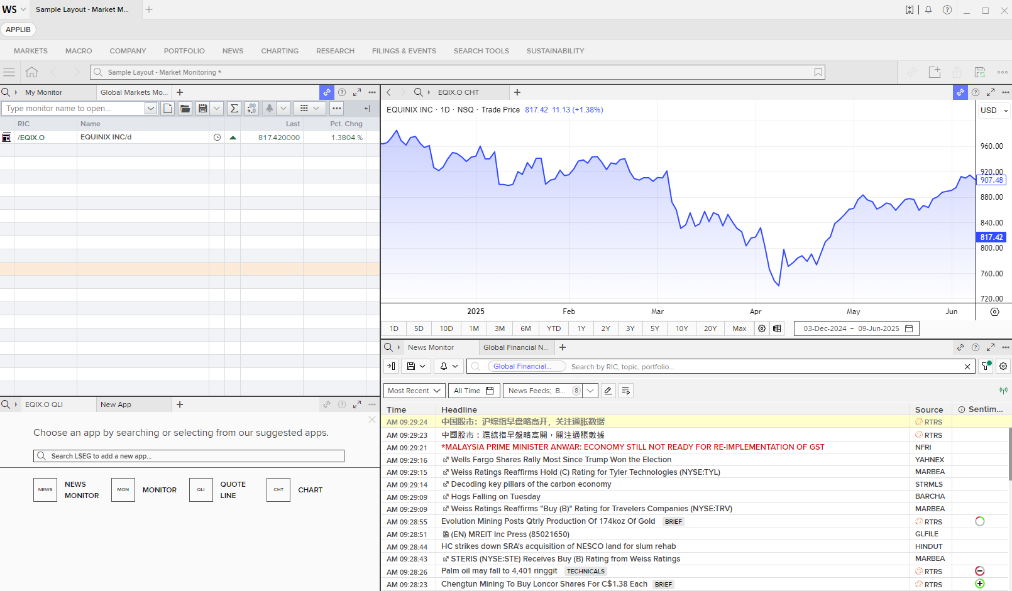Viewport: 1012px width, 591px height.
Task: Open the Home icon in navigation bar
Action: pyautogui.click(x=31, y=72)
